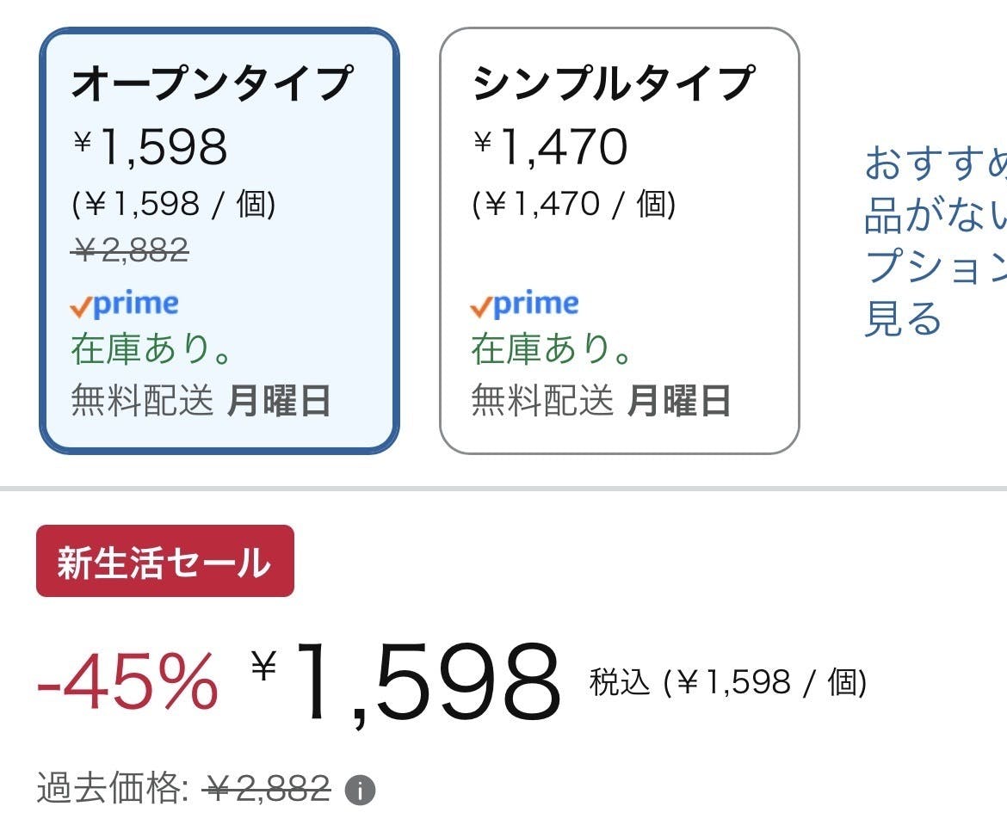Click crossed-out ¥2,882 next to 過去価格

266,788
